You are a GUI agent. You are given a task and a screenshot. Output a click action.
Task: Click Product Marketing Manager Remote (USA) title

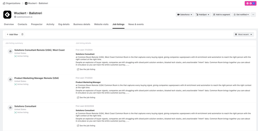37,78
